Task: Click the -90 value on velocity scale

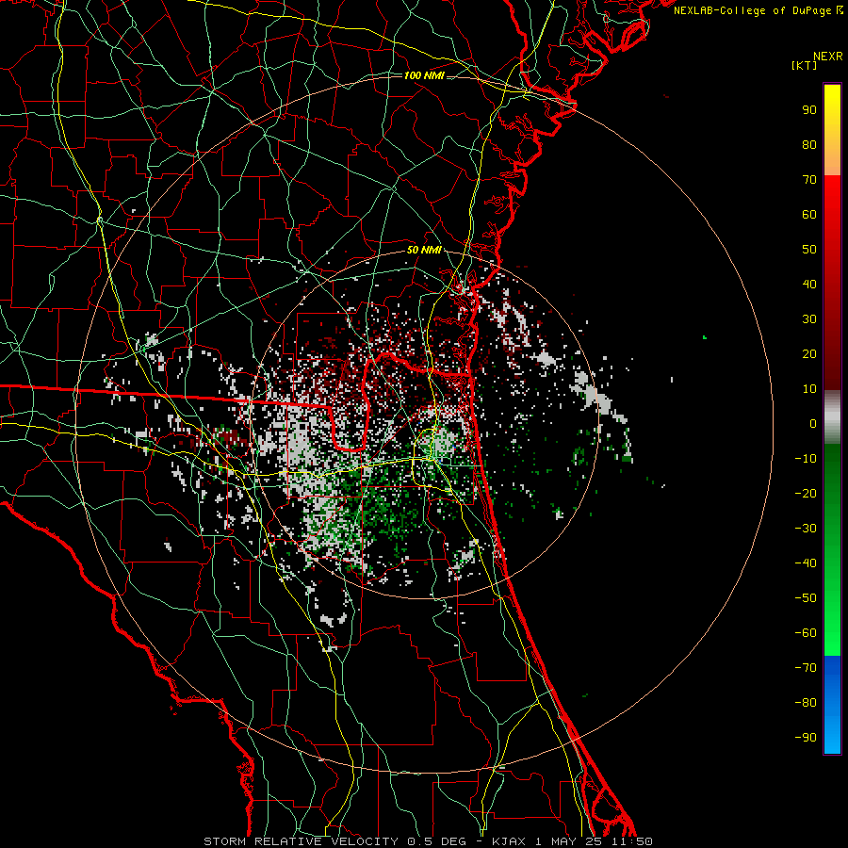Action: [x=806, y=738]
